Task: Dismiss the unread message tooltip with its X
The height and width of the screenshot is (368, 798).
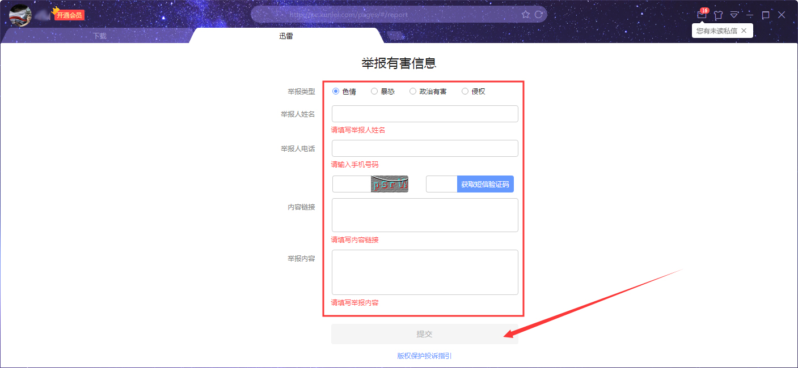Action: 744,31
